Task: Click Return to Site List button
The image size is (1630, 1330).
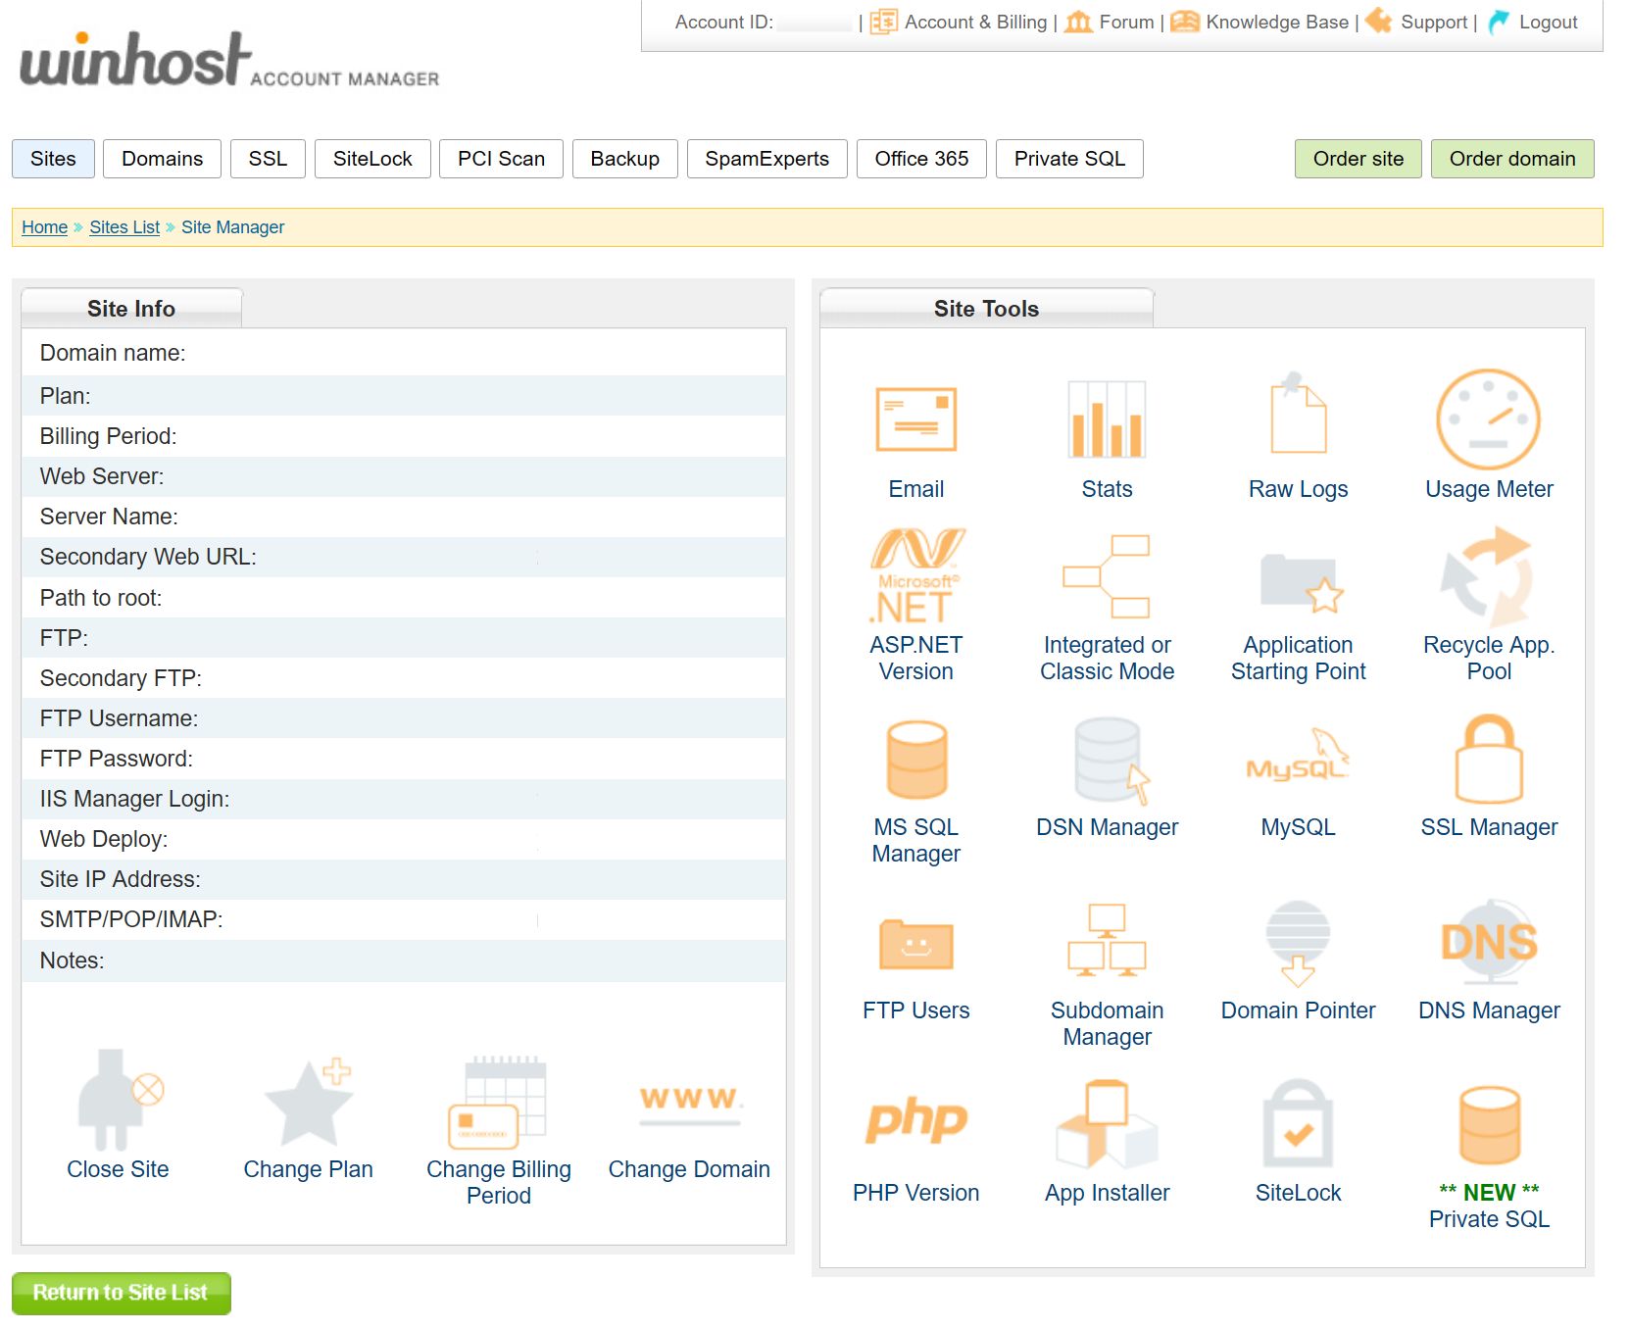Action: coord(122,1293)
